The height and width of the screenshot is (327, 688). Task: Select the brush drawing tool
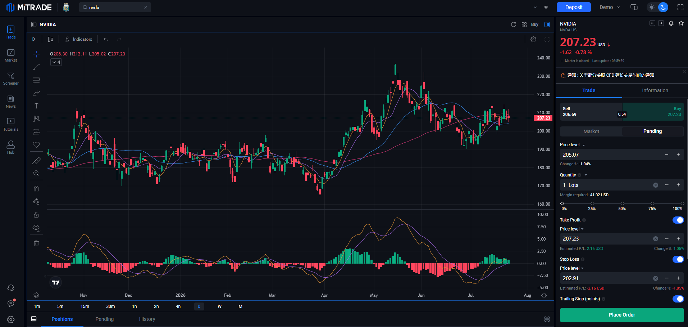(36, 93)
